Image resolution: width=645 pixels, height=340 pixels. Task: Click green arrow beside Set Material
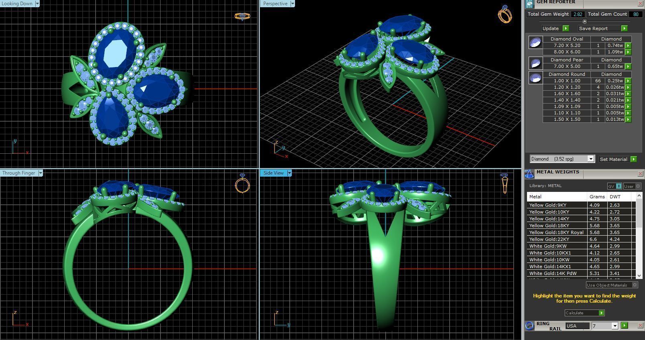pos(633,159)
